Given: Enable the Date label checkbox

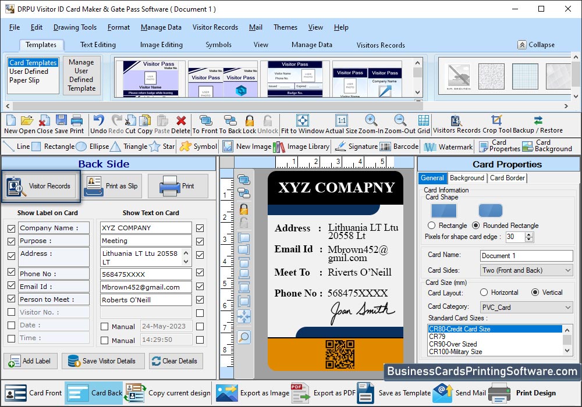Looking at the screenshot, I should (x=11, y=325).
